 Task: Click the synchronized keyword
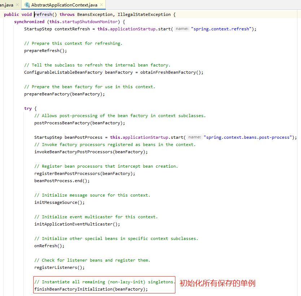pos(29,22)
